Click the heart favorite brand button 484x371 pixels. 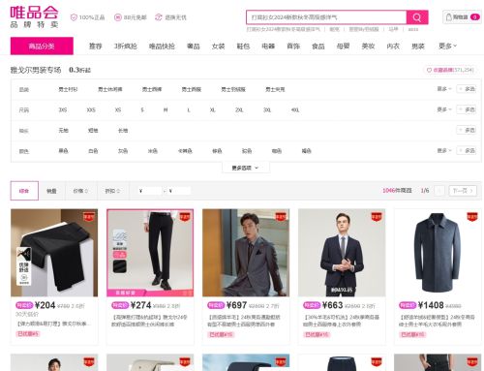450,70
